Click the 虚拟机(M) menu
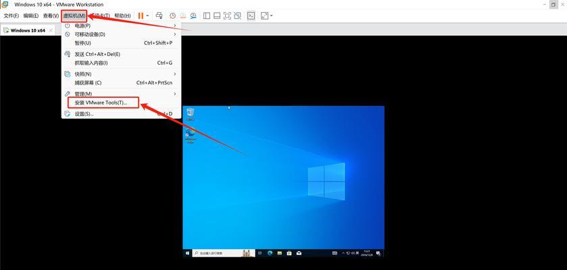The image size is (567, 270). click(x=74, y=16)
